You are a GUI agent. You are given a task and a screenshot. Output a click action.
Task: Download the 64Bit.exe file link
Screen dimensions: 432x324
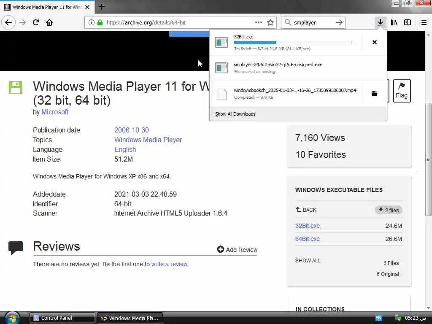(308, 239)
